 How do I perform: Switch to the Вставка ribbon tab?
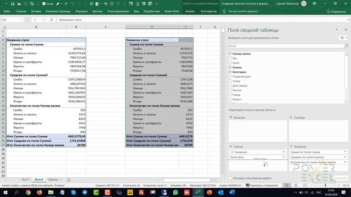pos(36,11)
